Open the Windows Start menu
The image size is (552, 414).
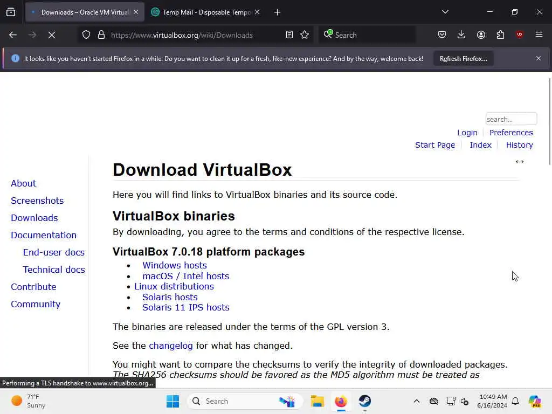coord(172,401)
